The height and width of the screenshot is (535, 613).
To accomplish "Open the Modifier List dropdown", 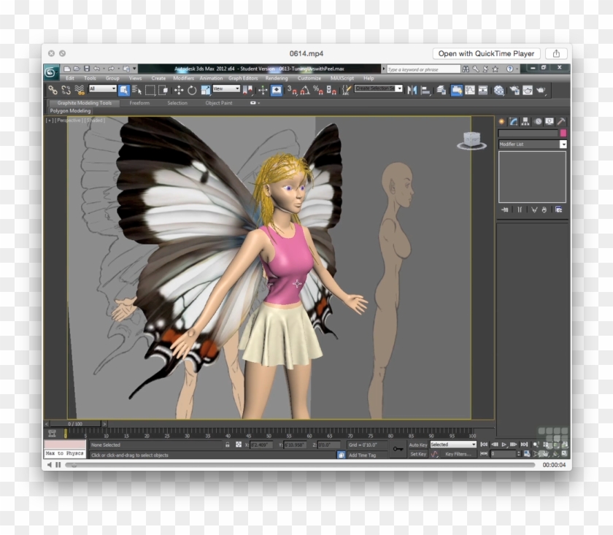I will coord(563,144).
